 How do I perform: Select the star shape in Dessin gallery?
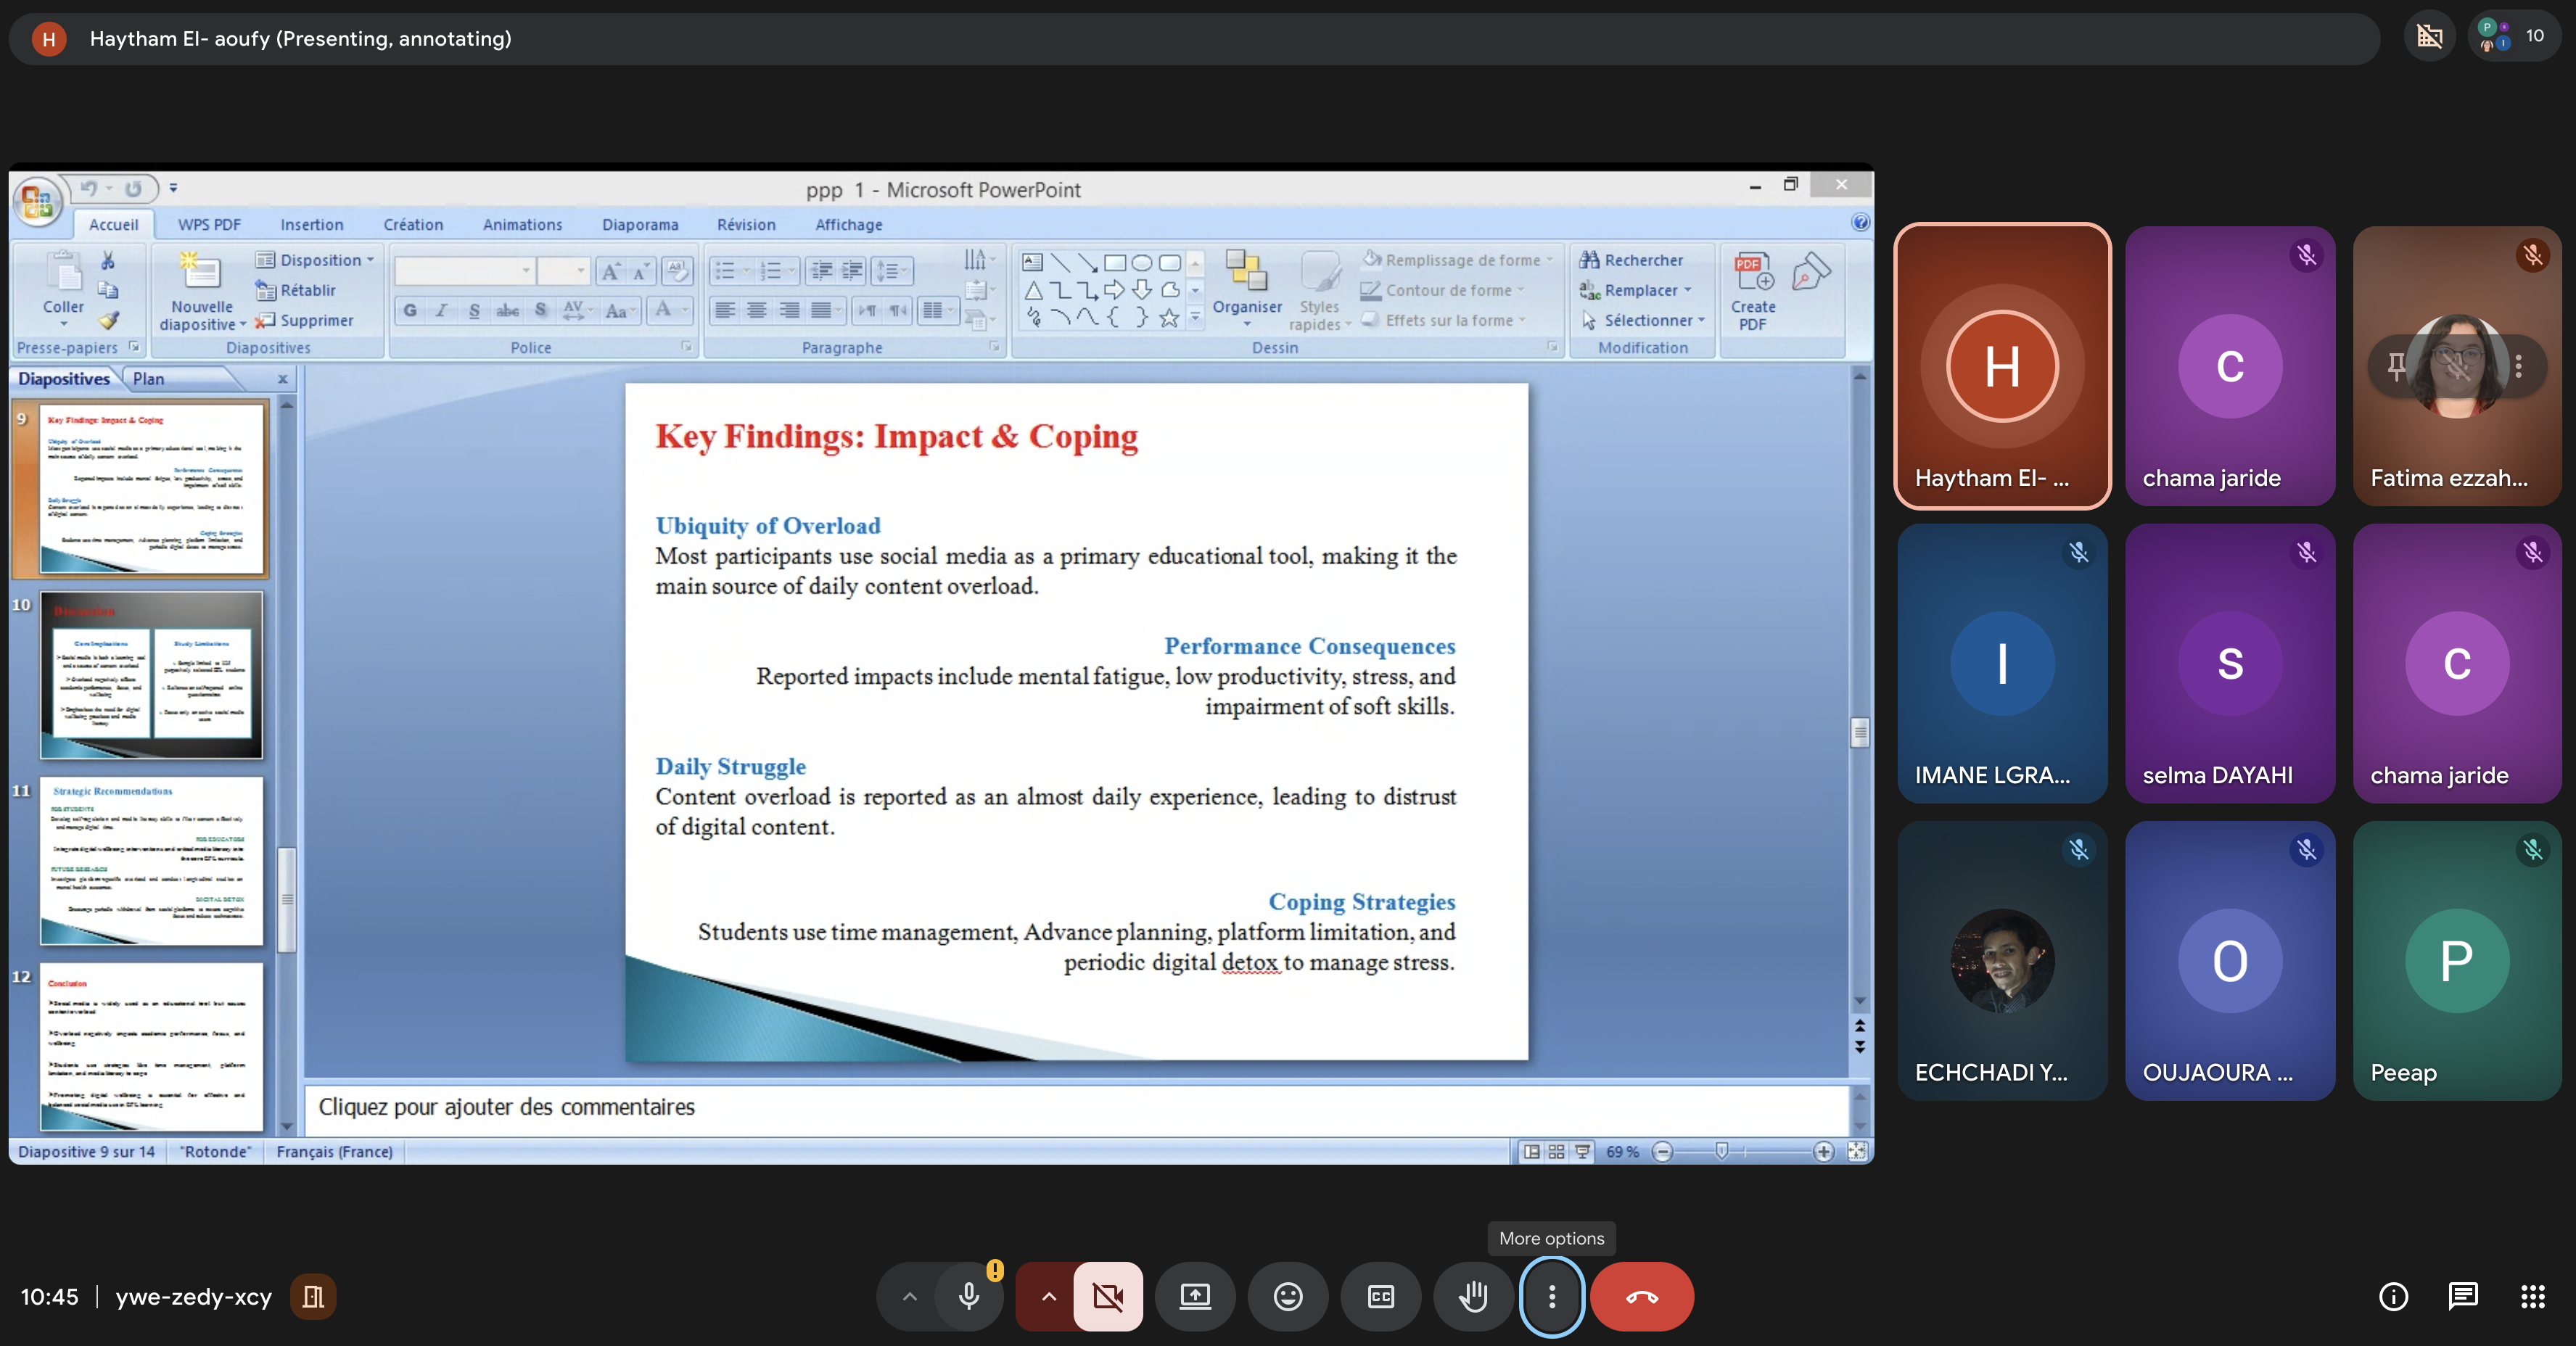(1169, 319)
